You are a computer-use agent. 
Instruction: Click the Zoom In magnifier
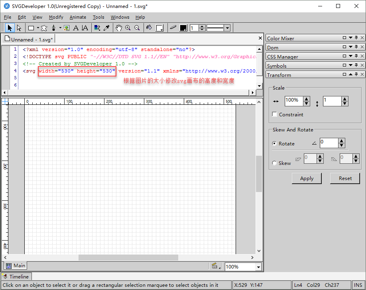pyautogui.click(x=128, y=28)
